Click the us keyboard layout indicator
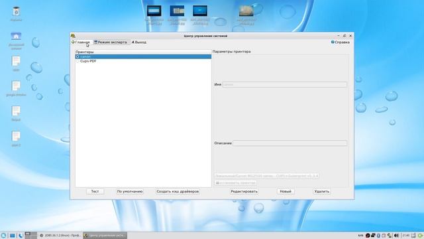424x239 pixels. click(x=360, y=236)
